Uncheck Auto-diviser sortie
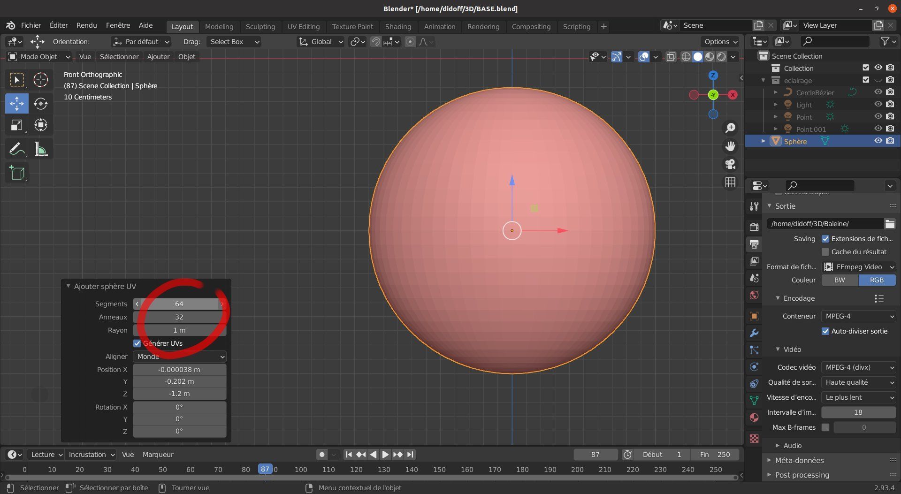Viewport: 901px width, 494px height. tap(825, 331)
